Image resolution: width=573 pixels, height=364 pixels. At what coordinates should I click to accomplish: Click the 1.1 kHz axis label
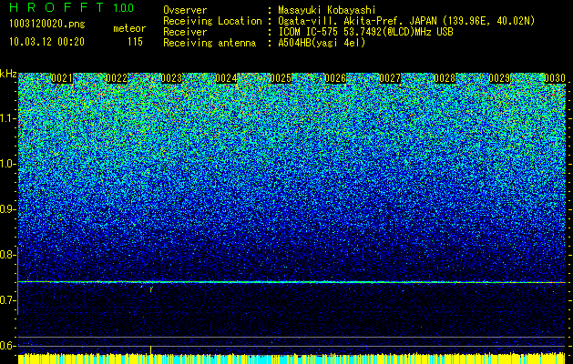7,118
